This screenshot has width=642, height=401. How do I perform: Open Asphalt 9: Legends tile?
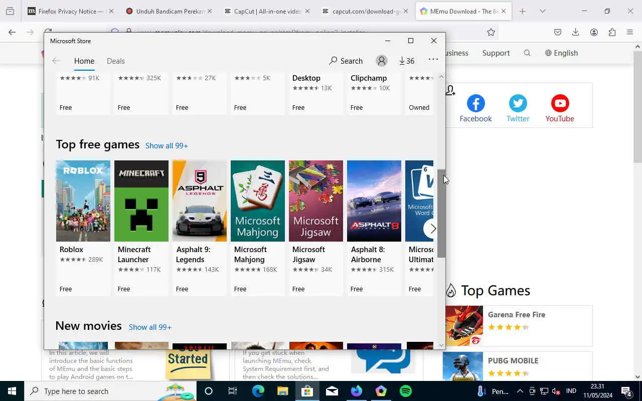tap(200, 228)
